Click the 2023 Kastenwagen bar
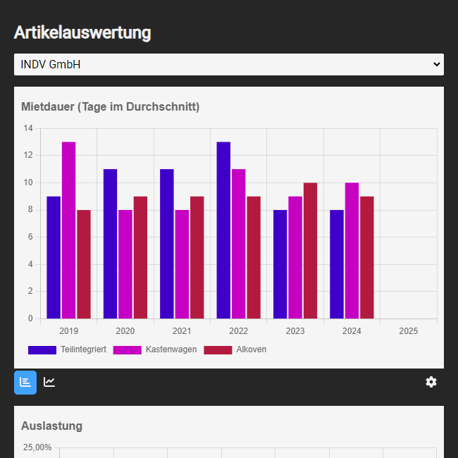Screen dimensions: 458x458 pos(295,258)
